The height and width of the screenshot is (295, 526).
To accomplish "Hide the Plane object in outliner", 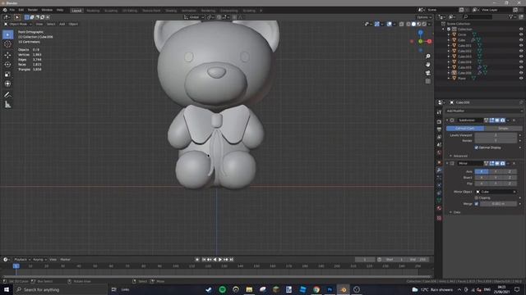I will point(521,78).
